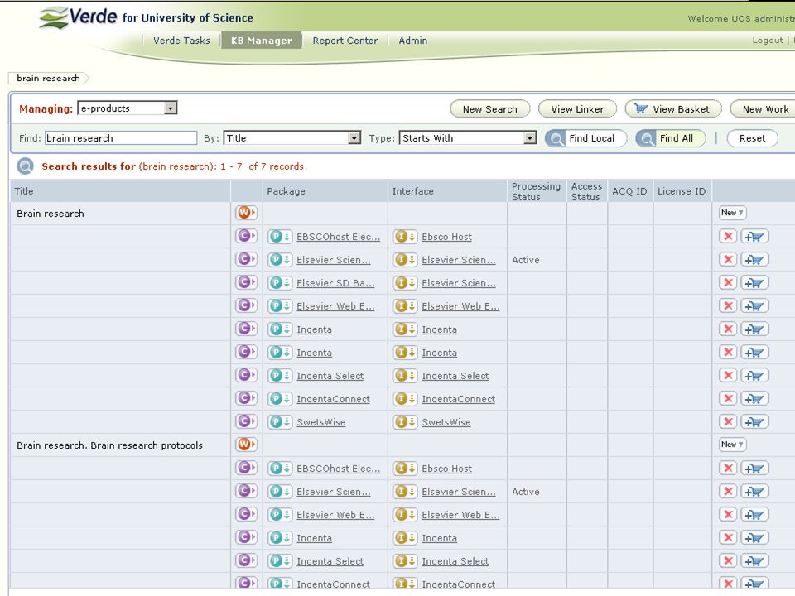The height and width of the screenshot is (596, 795).
Task: Add first EBSCOhost Elec... row to basket
Action: click(x=755, y=236)
